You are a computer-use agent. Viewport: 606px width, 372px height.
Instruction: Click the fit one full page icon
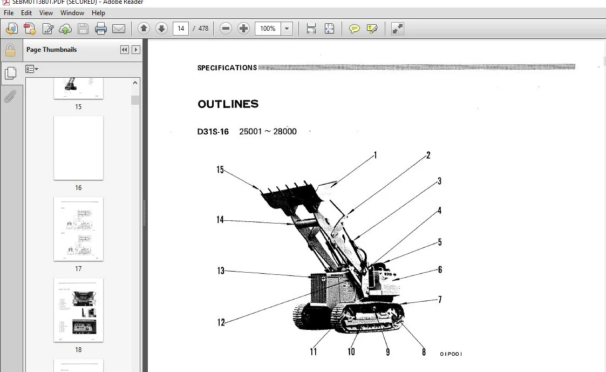point(329,29)
